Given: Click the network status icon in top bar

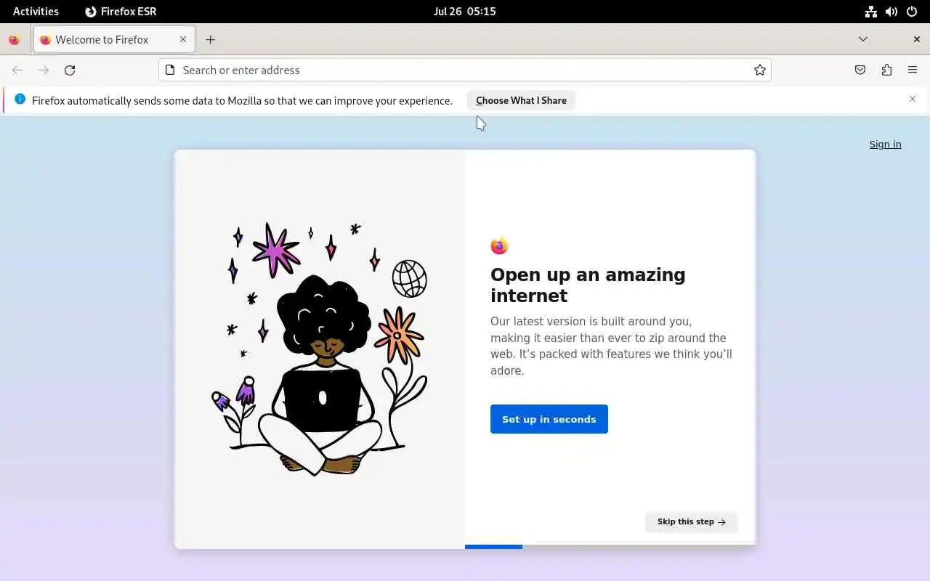Looking at the screenshot, I should [x=870, y=12].
